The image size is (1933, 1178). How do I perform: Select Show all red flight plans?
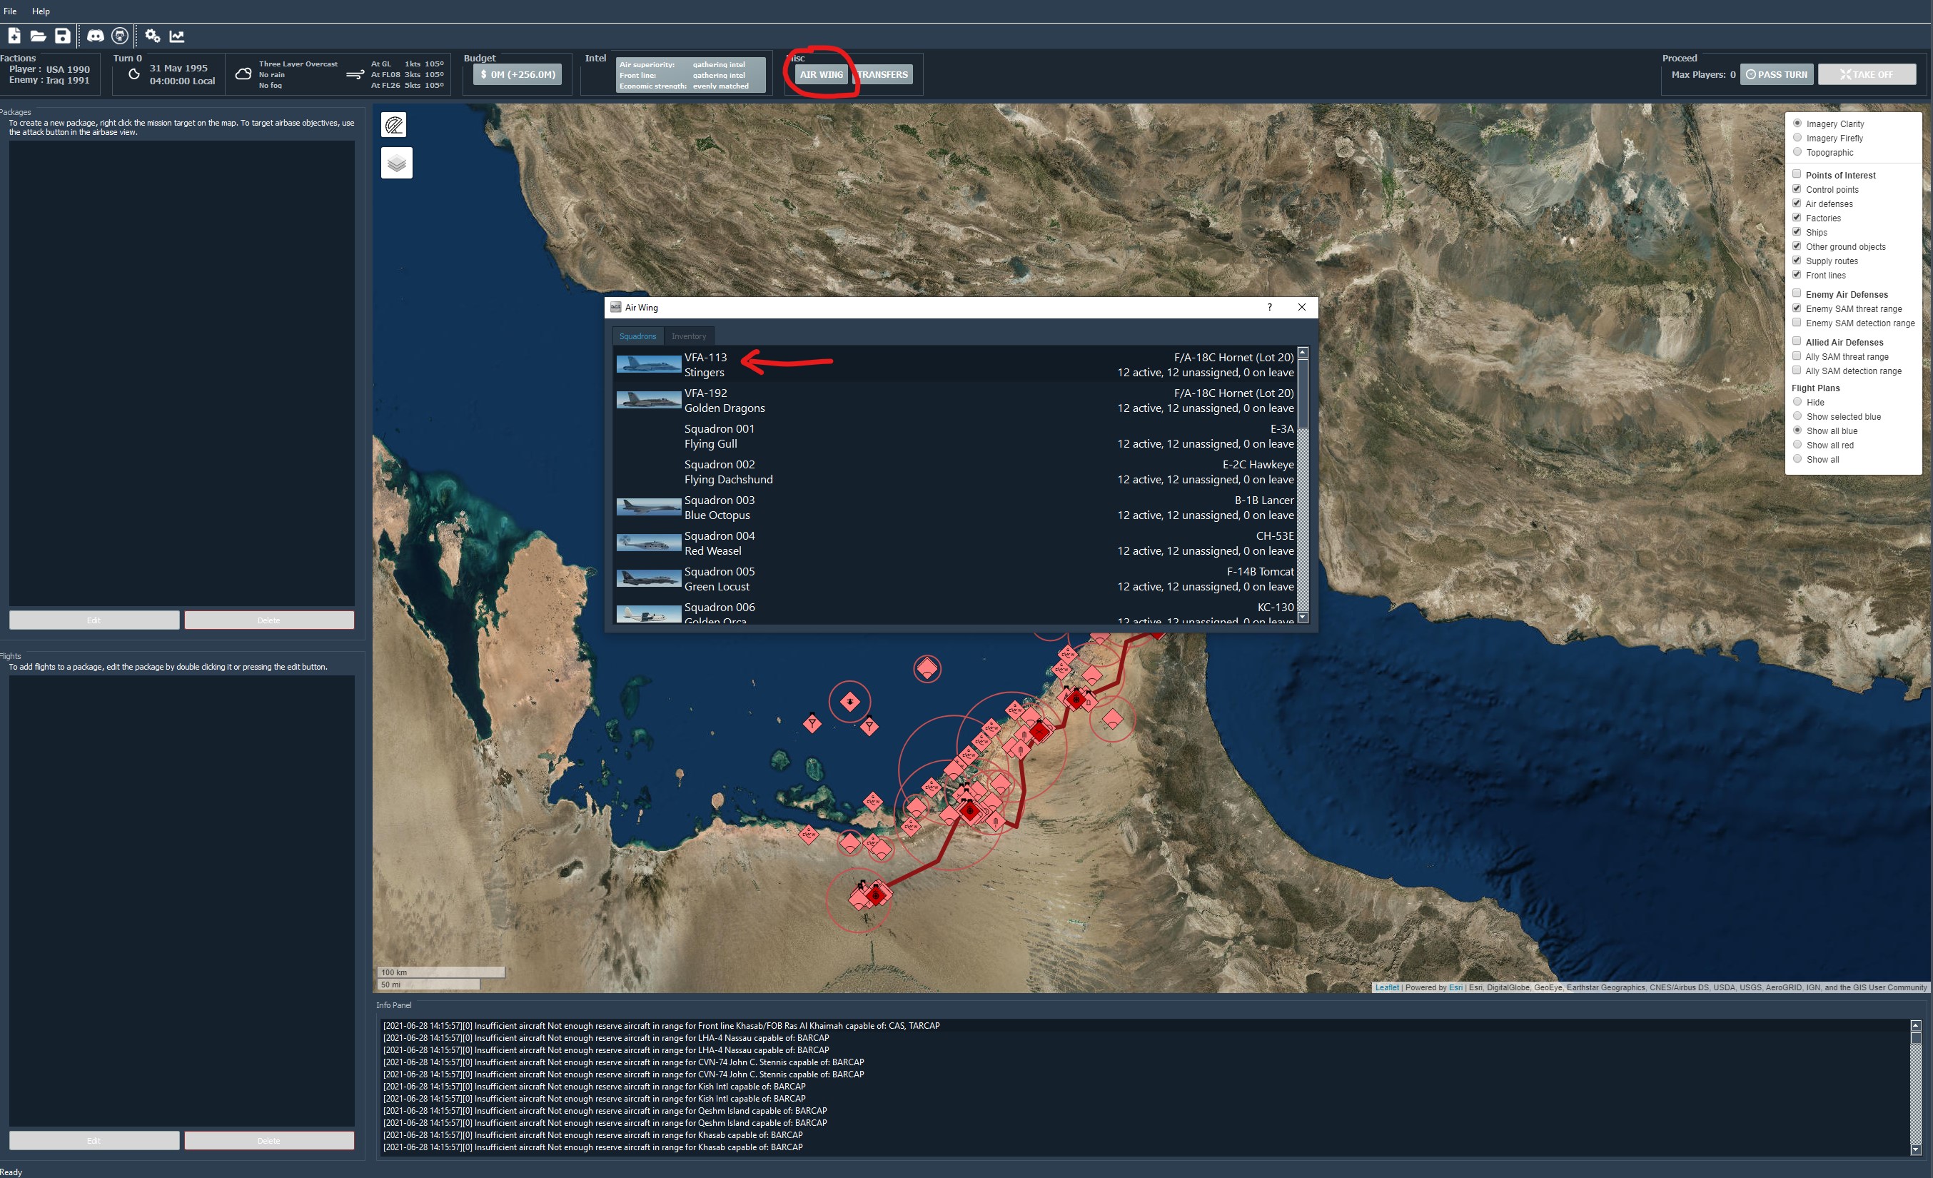tap(1797, 445)
